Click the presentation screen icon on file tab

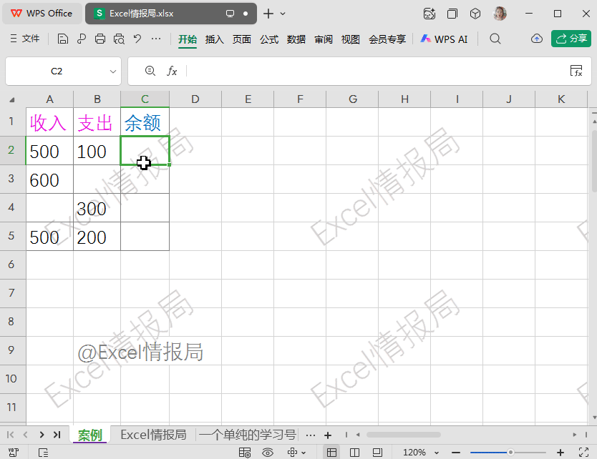click(x=230, y=14)
